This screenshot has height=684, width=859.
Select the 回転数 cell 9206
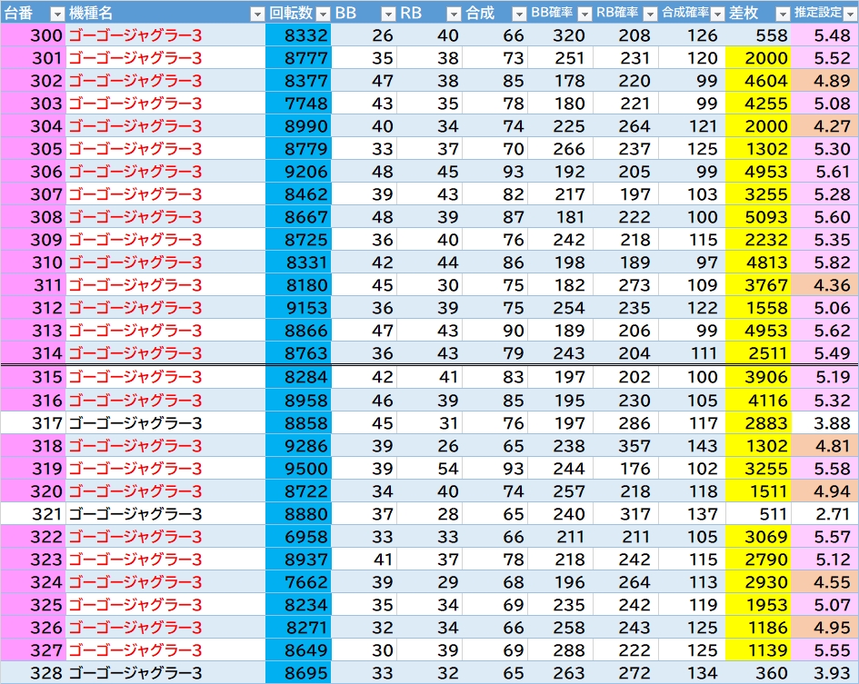pos(298,172)
